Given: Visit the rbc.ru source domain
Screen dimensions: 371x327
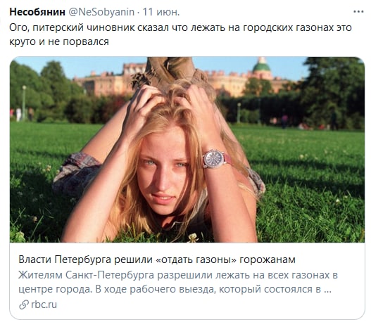Looking at the screenshot, I should pos(44,304).
